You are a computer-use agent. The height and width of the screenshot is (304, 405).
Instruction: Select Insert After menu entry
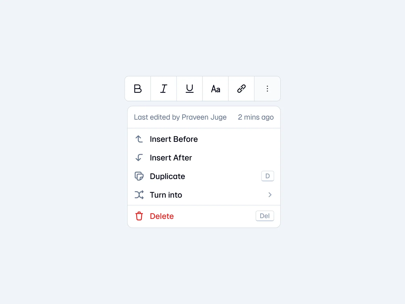tap(171, 158)
